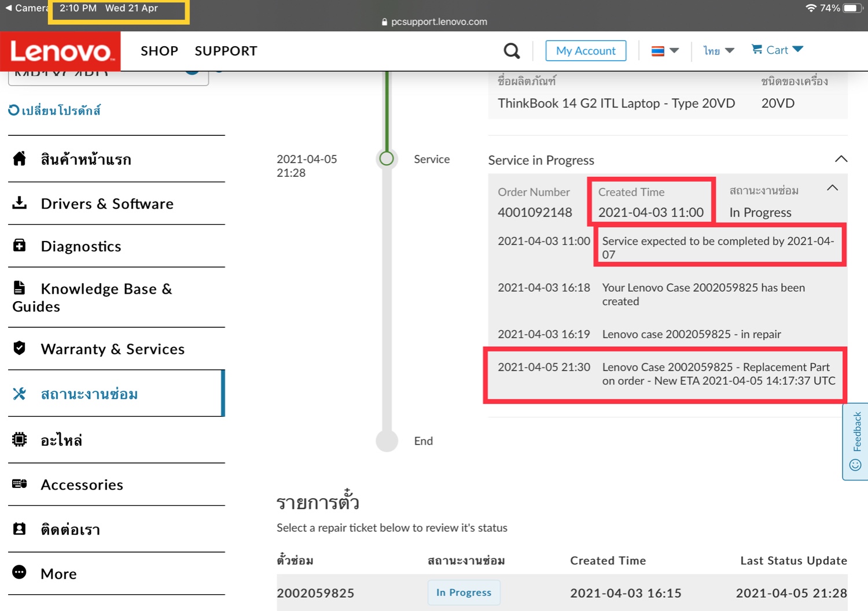Click the Diagnostics medical kit icon
Viewport: 868px width, 611px height.
pyautogui.click(x=20, y=246)
